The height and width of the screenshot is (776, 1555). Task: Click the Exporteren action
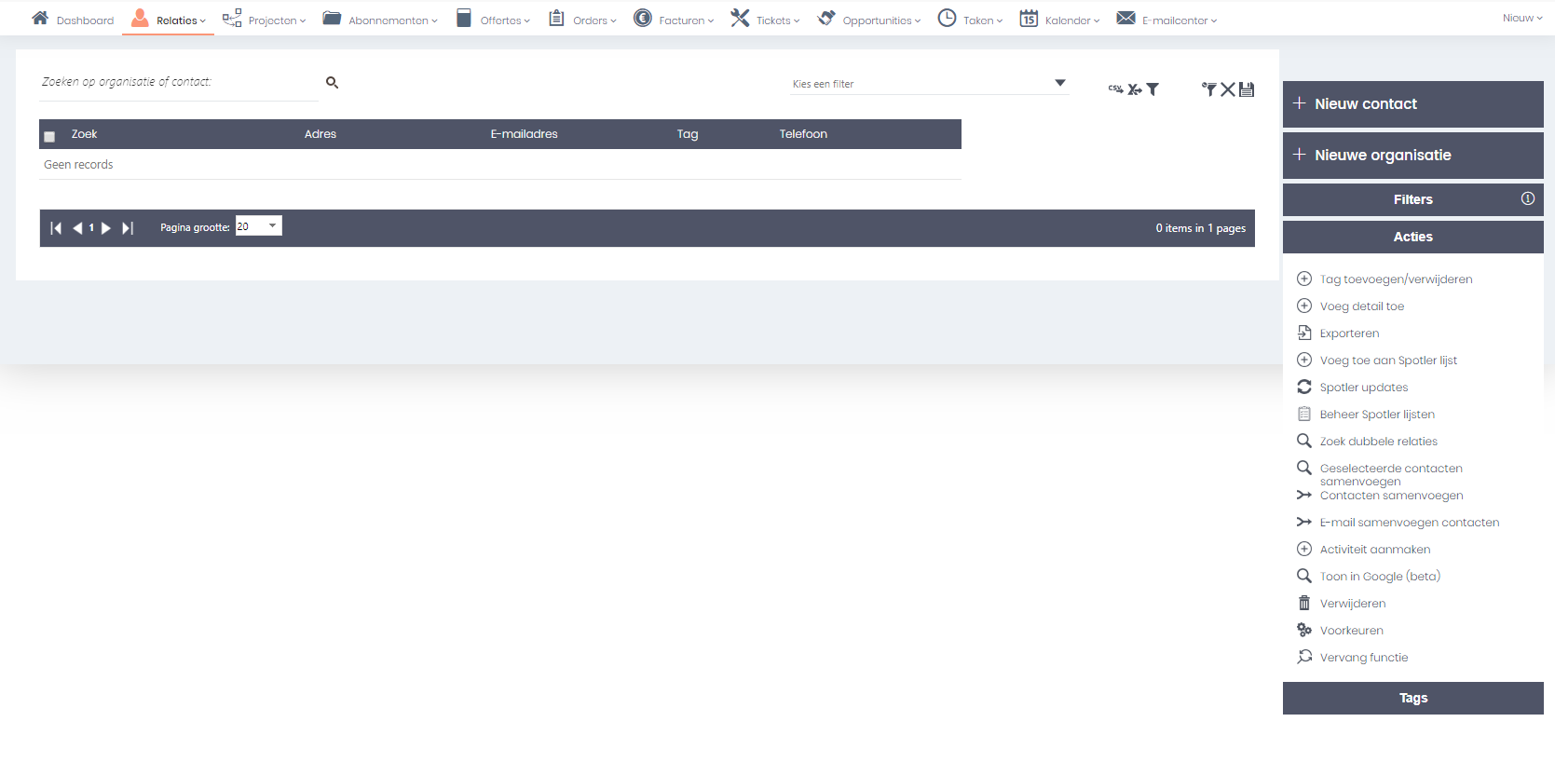pos(1349,334)
